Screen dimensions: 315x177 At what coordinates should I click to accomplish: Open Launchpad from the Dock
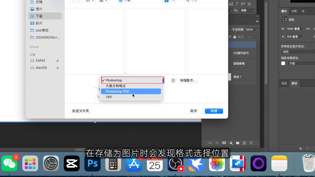[x=30, y=163]
